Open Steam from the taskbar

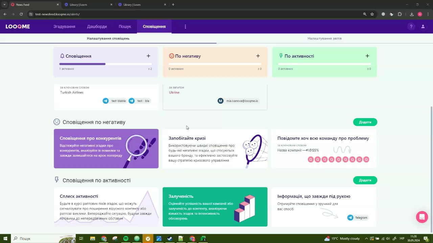[x=170, y=239]
